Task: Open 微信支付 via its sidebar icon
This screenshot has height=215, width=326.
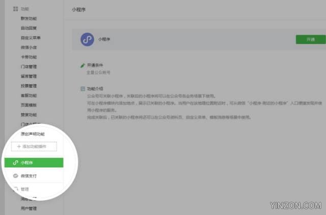Action: tap(15, 176)
